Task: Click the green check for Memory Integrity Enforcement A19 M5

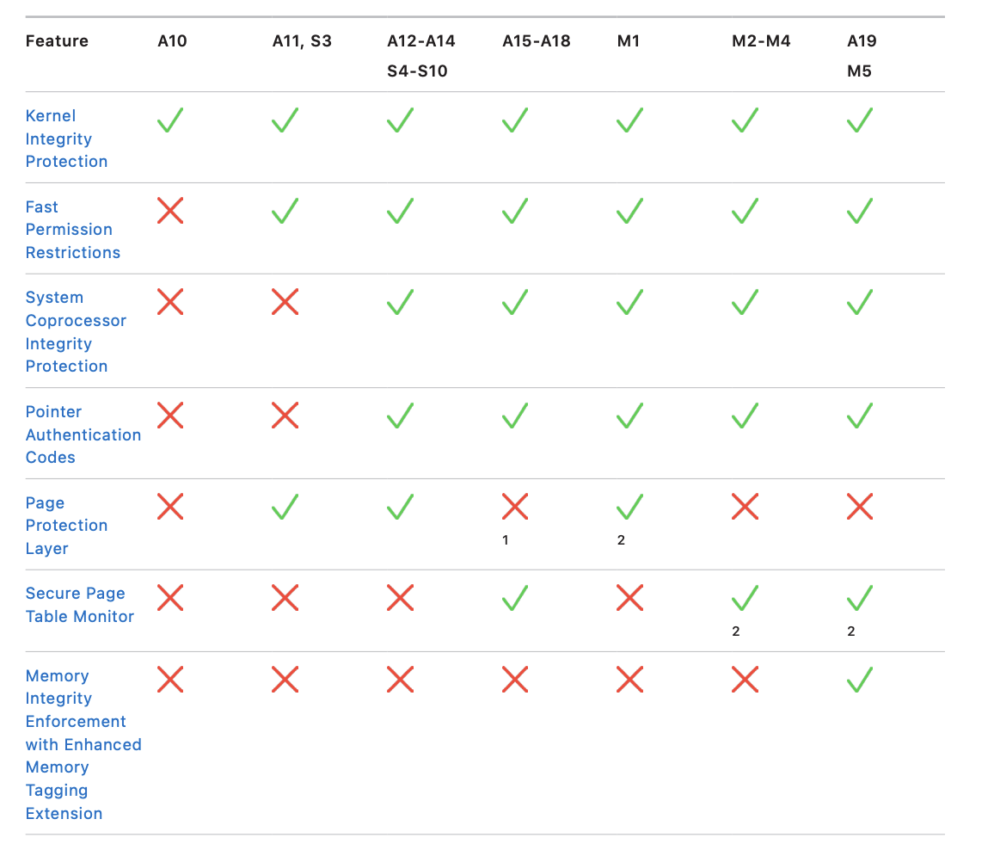Action: [x=859, y=680]
